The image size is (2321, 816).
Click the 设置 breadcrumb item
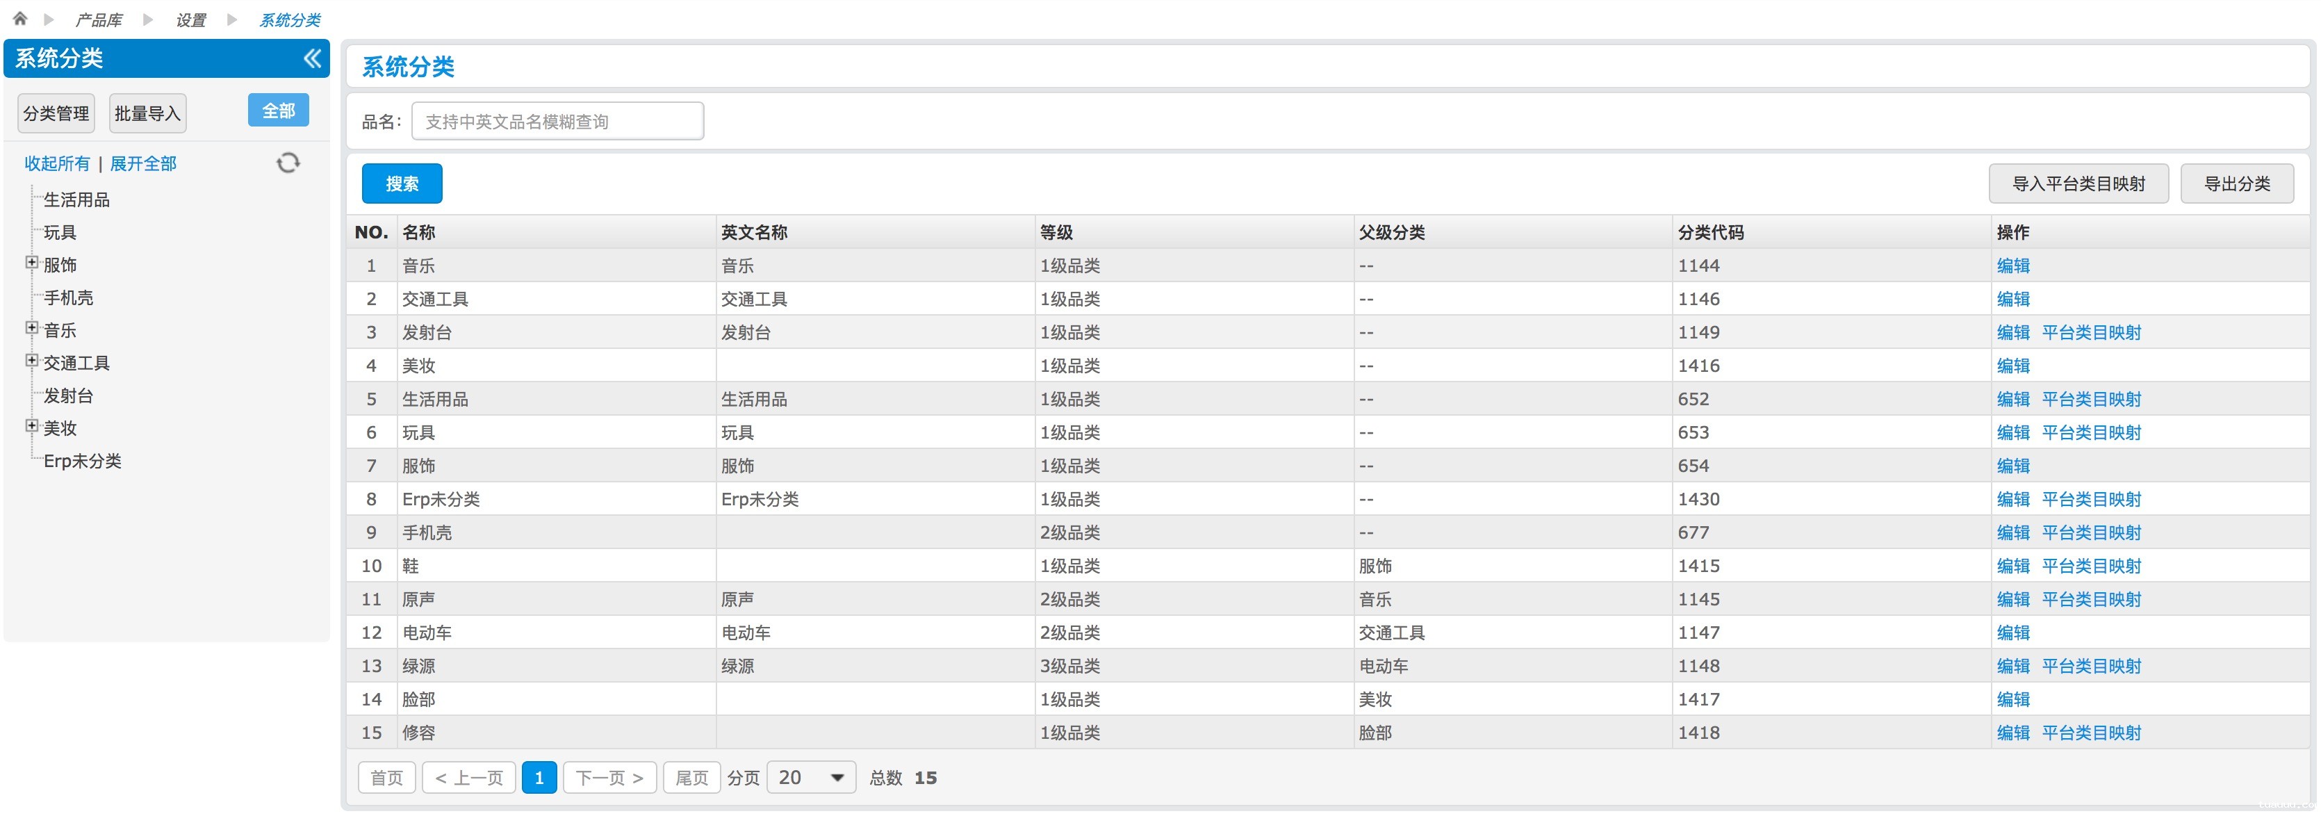pyautogui.click(x=190, y=20)
